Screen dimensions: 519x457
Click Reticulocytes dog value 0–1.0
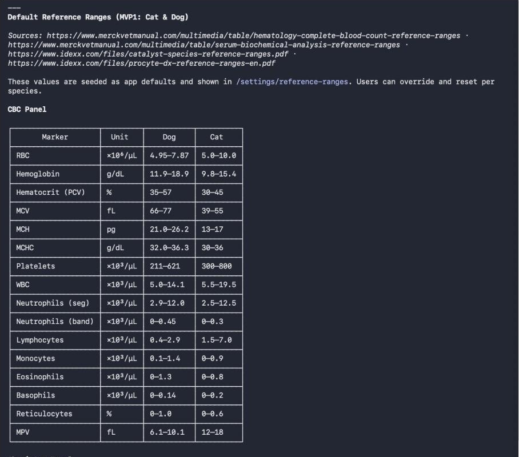[x=161, y=414]
